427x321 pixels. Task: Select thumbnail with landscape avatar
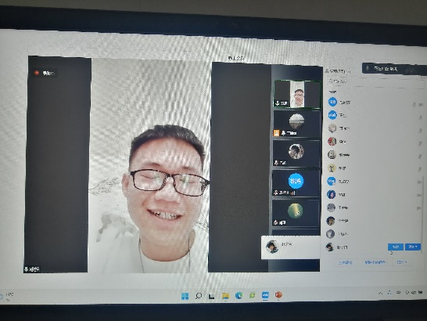(296, 124)
